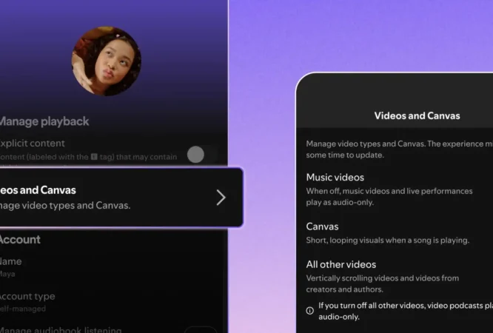Click the Manage playback heading
Viewport: 493px width, 333px height.
pyautogui.click(x=44, y=121)
